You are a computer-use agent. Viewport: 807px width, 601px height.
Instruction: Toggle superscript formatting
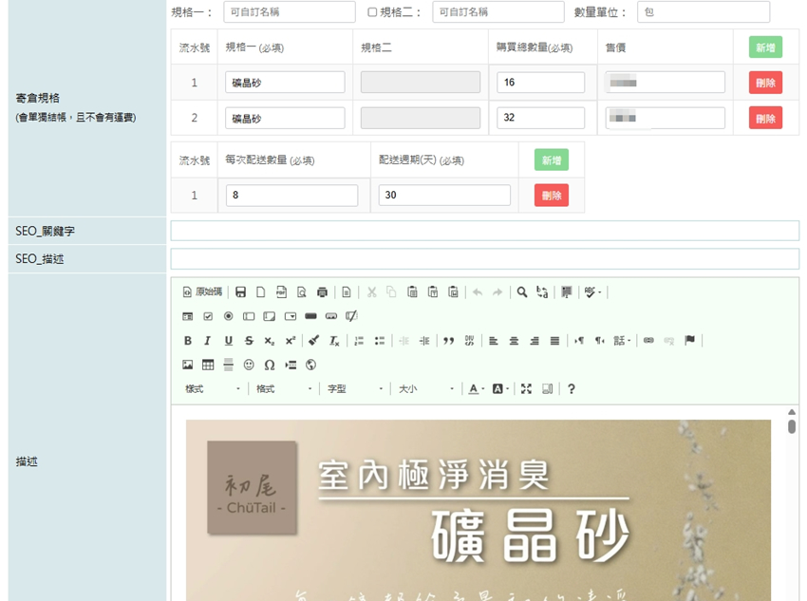(x=291, y=341)
